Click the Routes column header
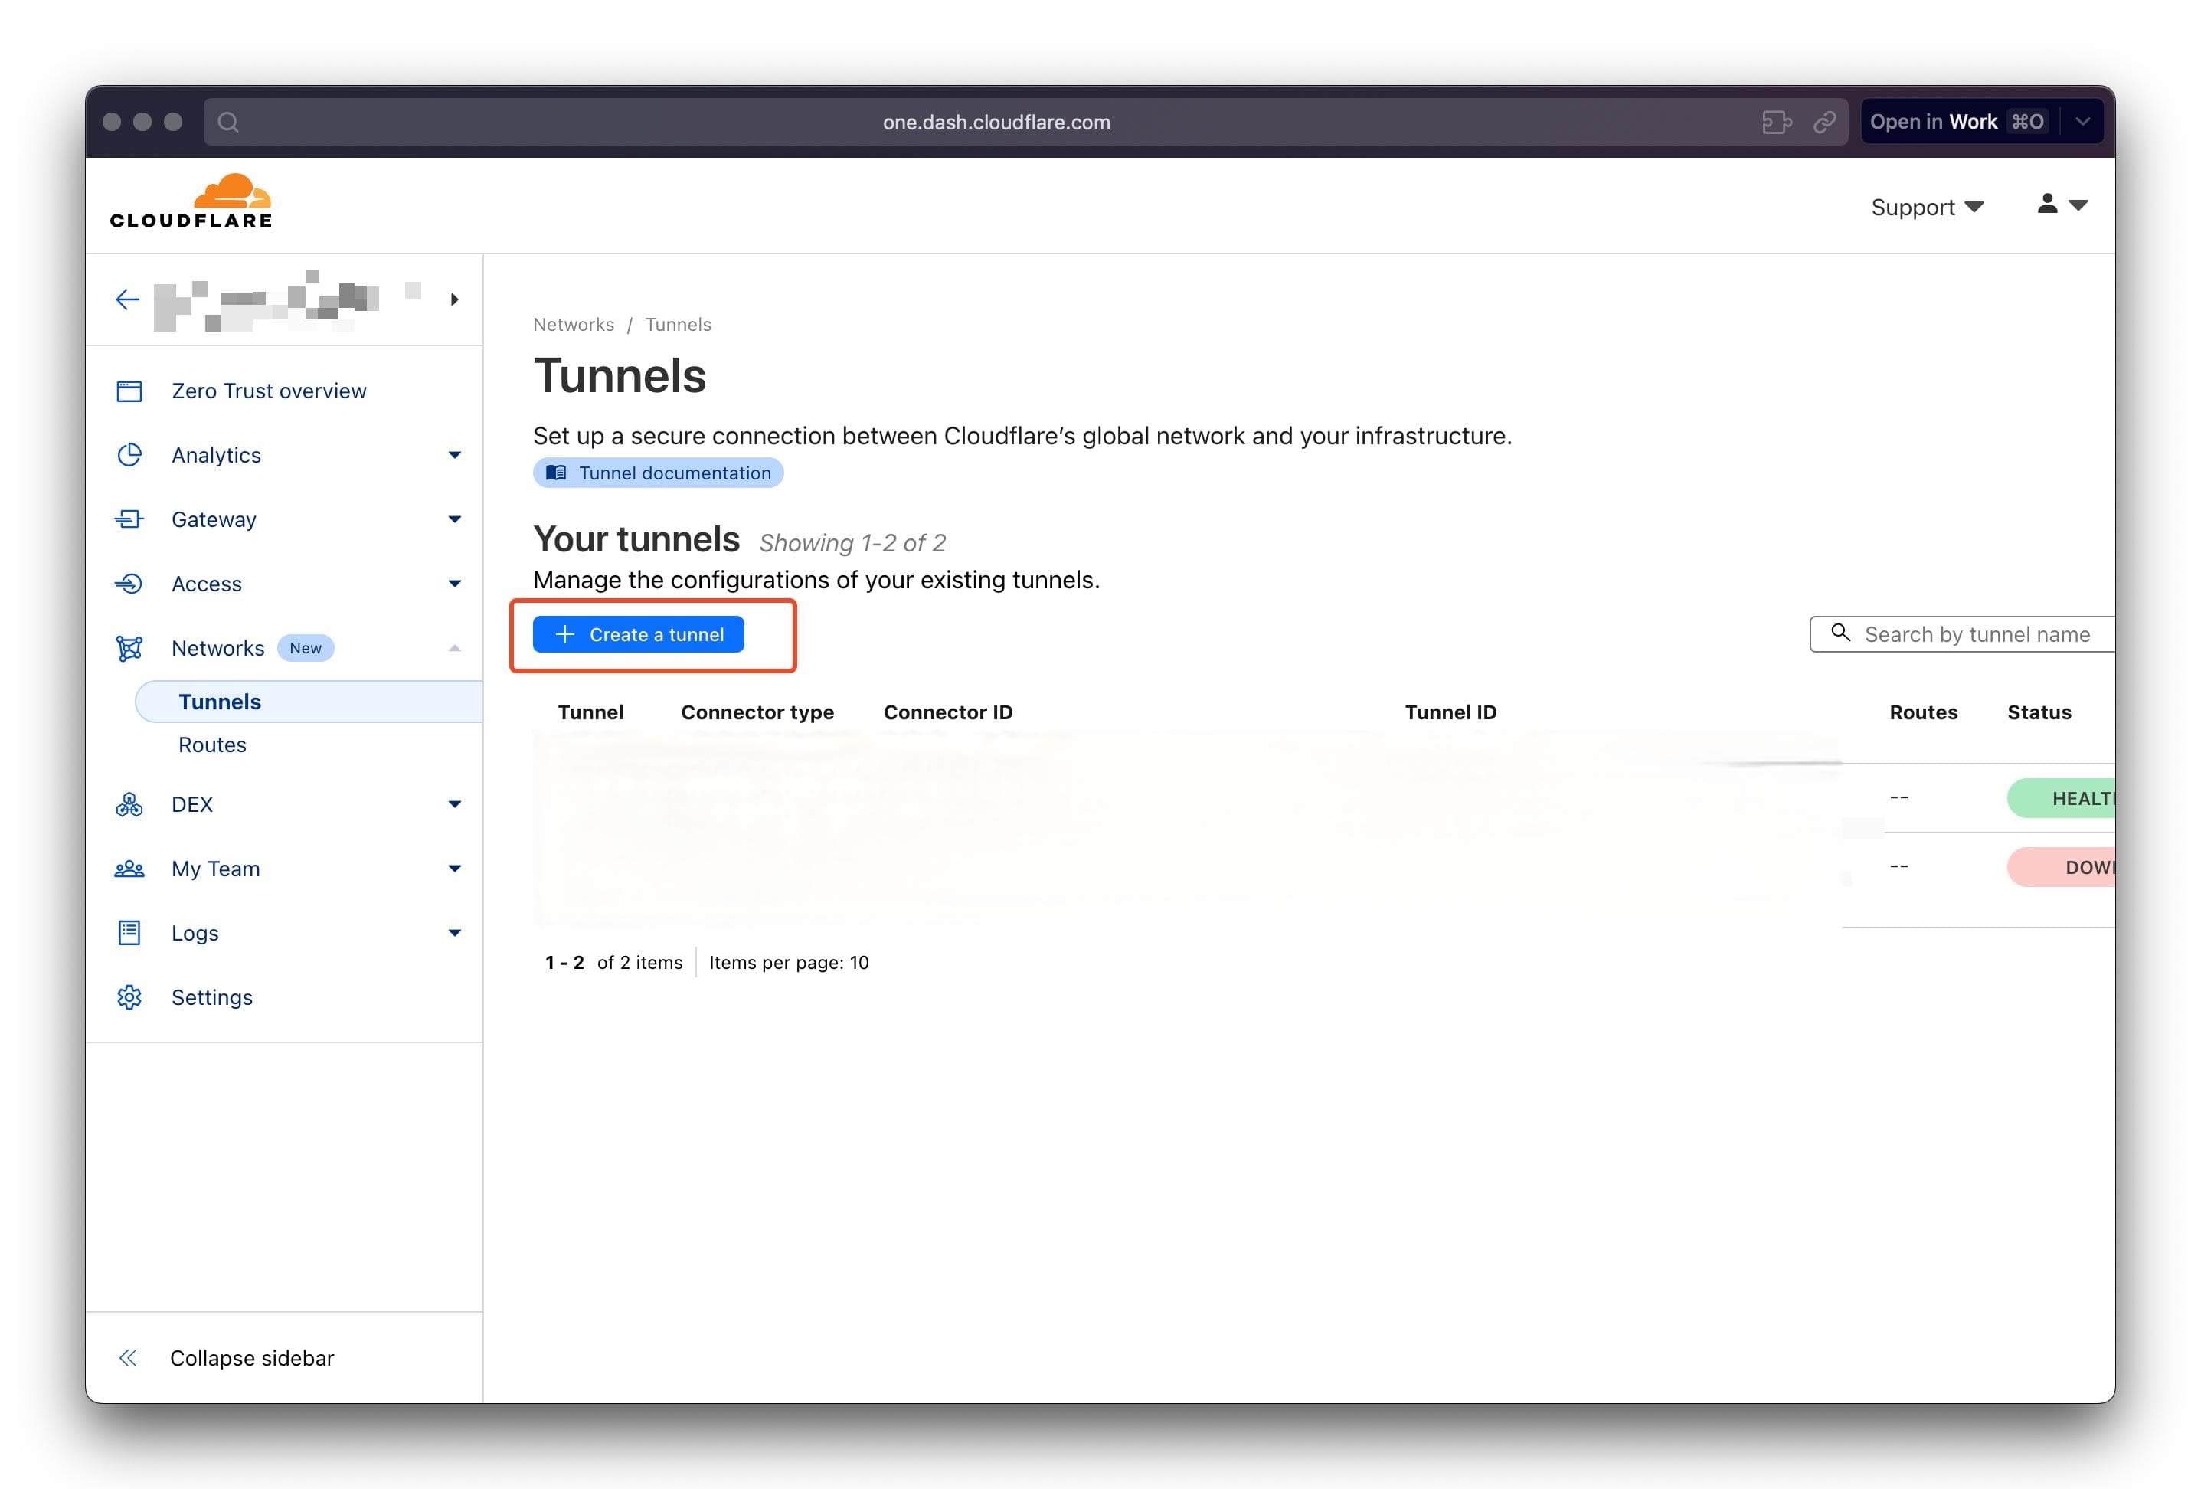Viewport: 2201px width, 1489px height. [1922, 713]
